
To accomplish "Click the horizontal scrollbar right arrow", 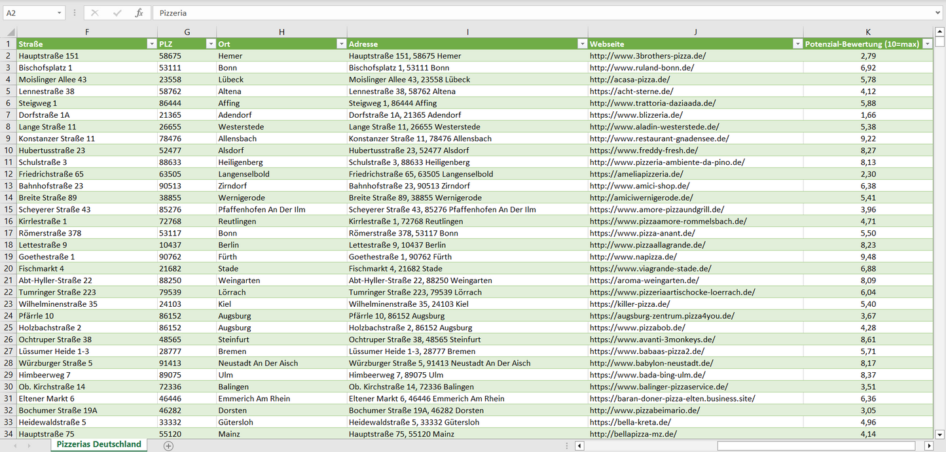I will coord(928,445).
